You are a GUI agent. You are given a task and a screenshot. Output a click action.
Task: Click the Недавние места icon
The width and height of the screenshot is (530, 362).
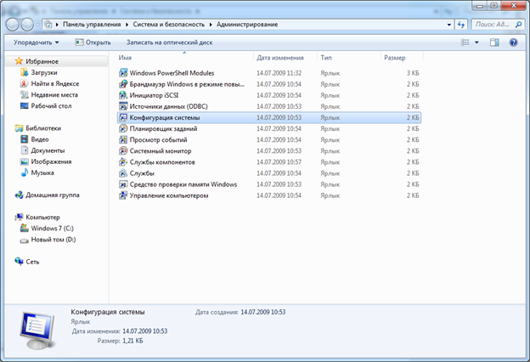coord(25,94)
